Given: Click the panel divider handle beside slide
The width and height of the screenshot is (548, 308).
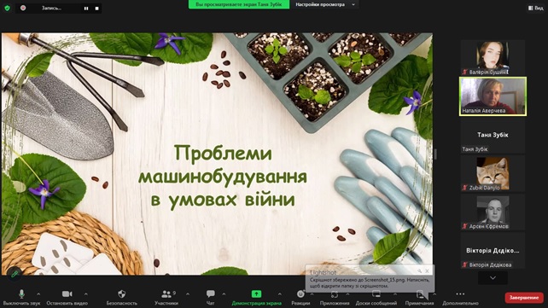Looking at the screenshot, I should point(435,154).
